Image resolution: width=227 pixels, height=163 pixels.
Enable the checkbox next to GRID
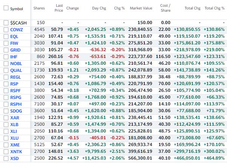[6, 50]
